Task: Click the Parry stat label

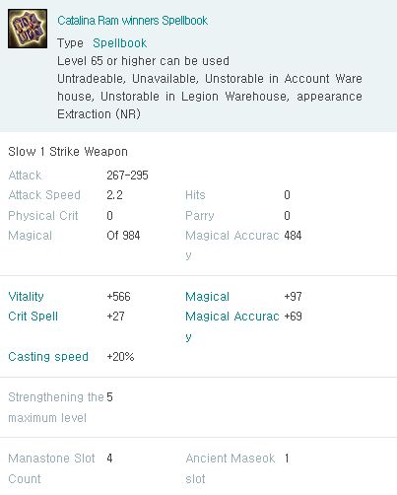Action: click(x=200, y=216)
